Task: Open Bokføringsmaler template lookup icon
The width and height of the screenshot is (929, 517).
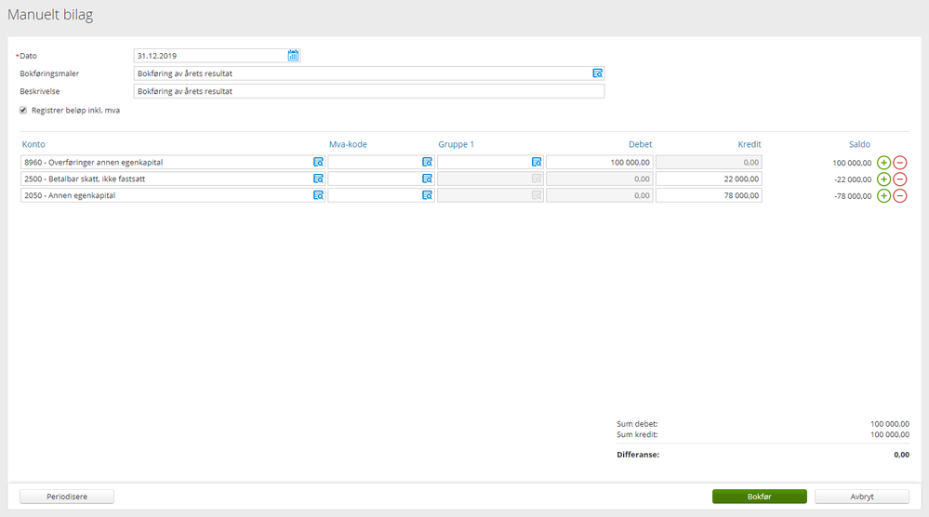Action: [597, 73]
